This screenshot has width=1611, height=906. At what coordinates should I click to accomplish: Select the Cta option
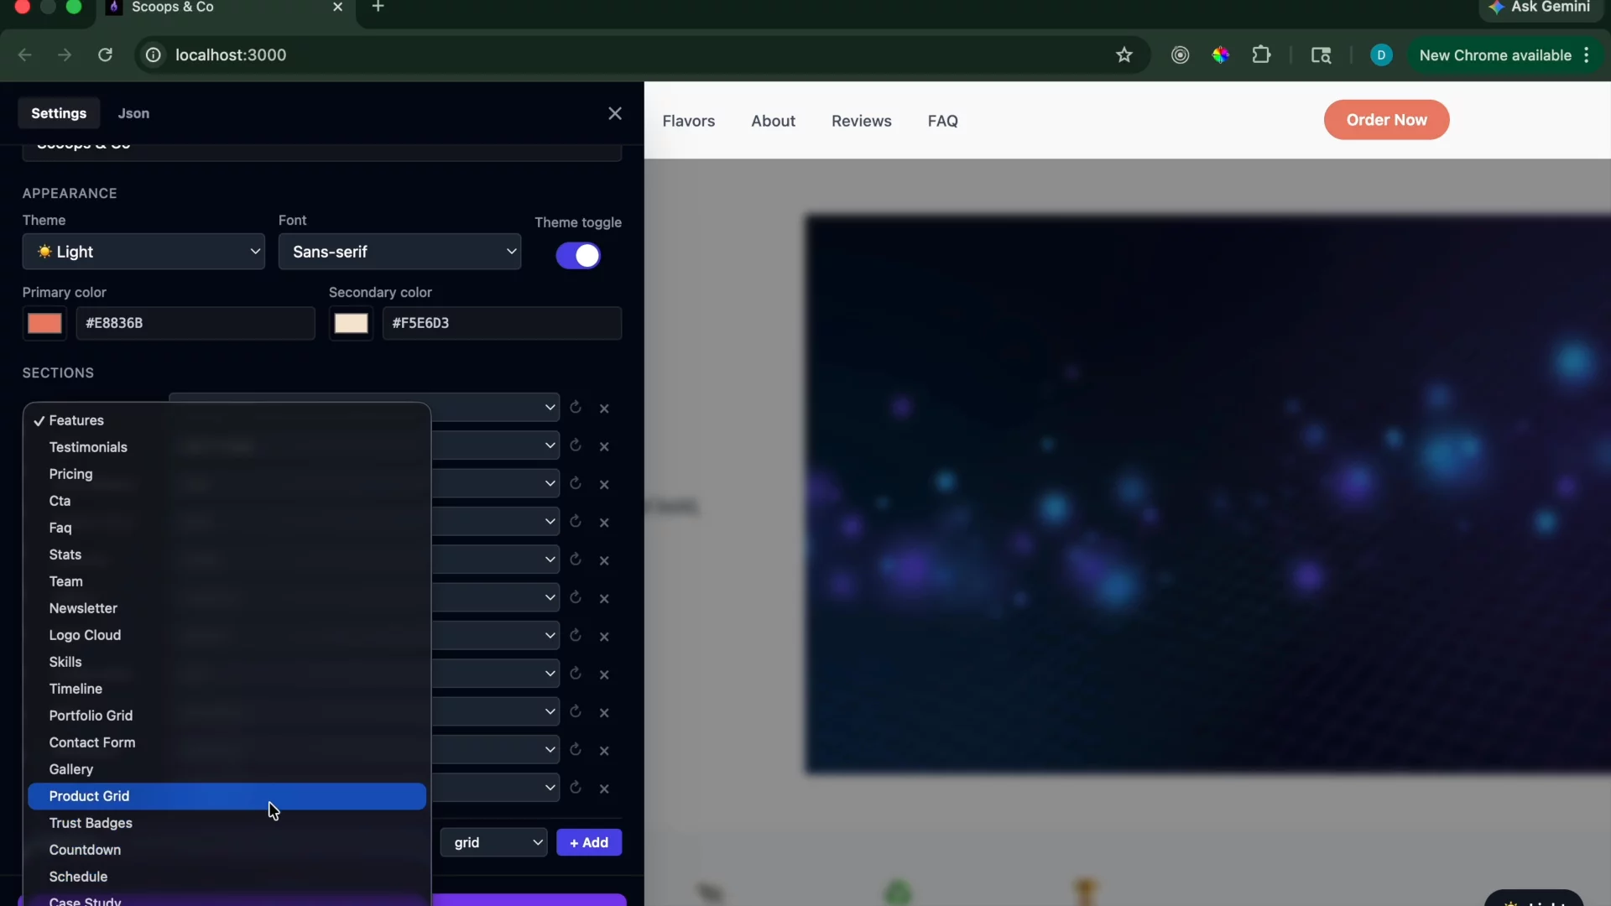click(227, 501)
